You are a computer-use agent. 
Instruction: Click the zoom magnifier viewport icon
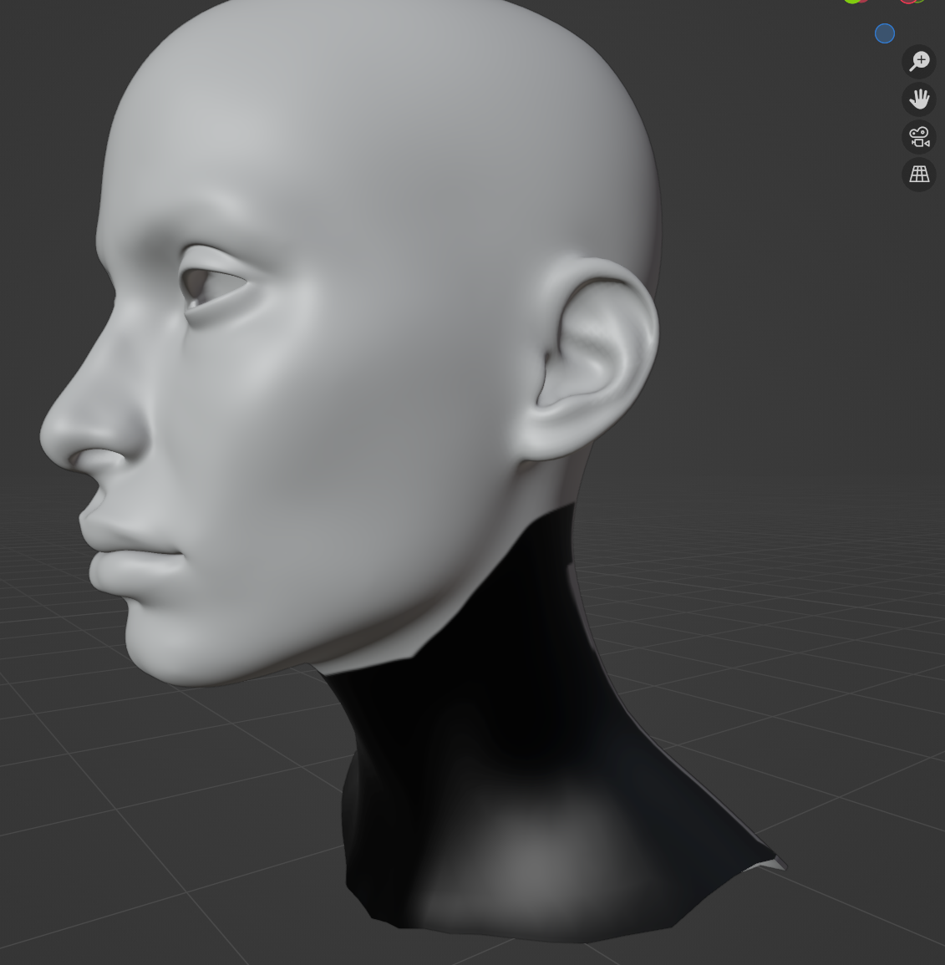(x=919, y=61)
